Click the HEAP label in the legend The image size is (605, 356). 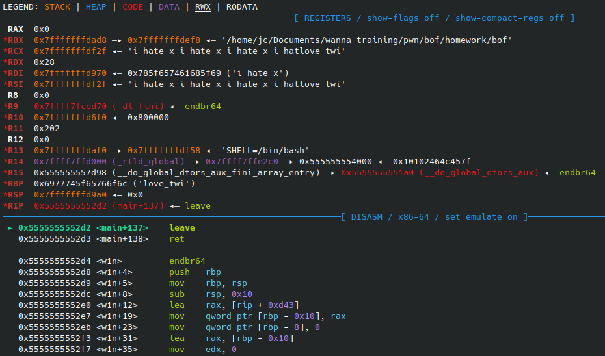(96, 7)
